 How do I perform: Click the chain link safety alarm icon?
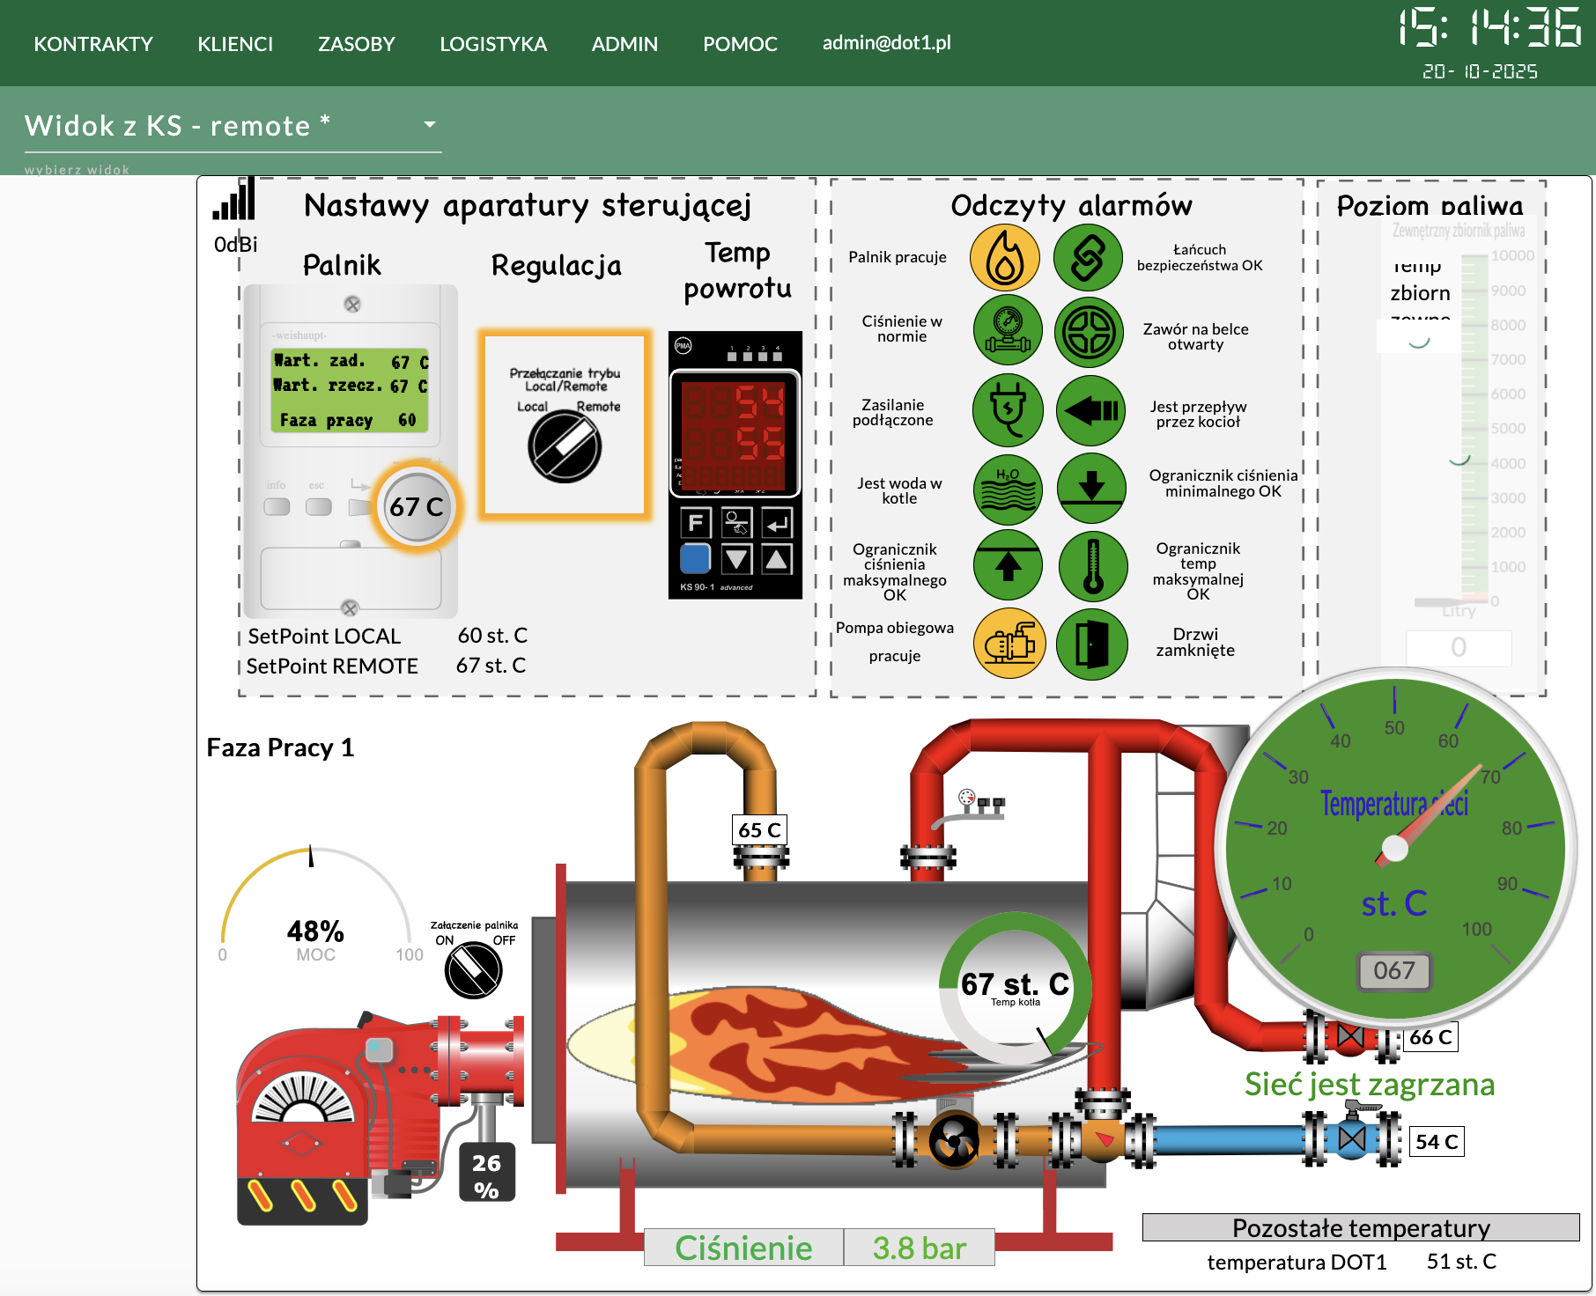pos(1089,258)
